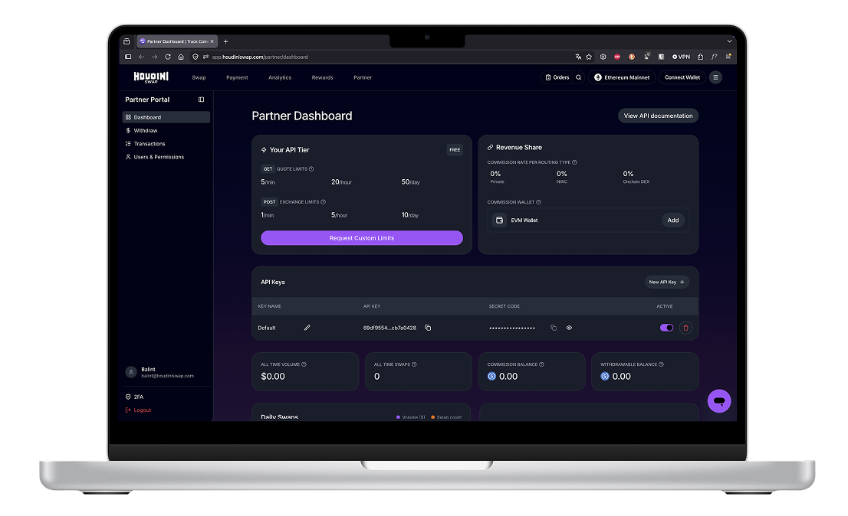Open the Analytics menu item

click(280, 78)
